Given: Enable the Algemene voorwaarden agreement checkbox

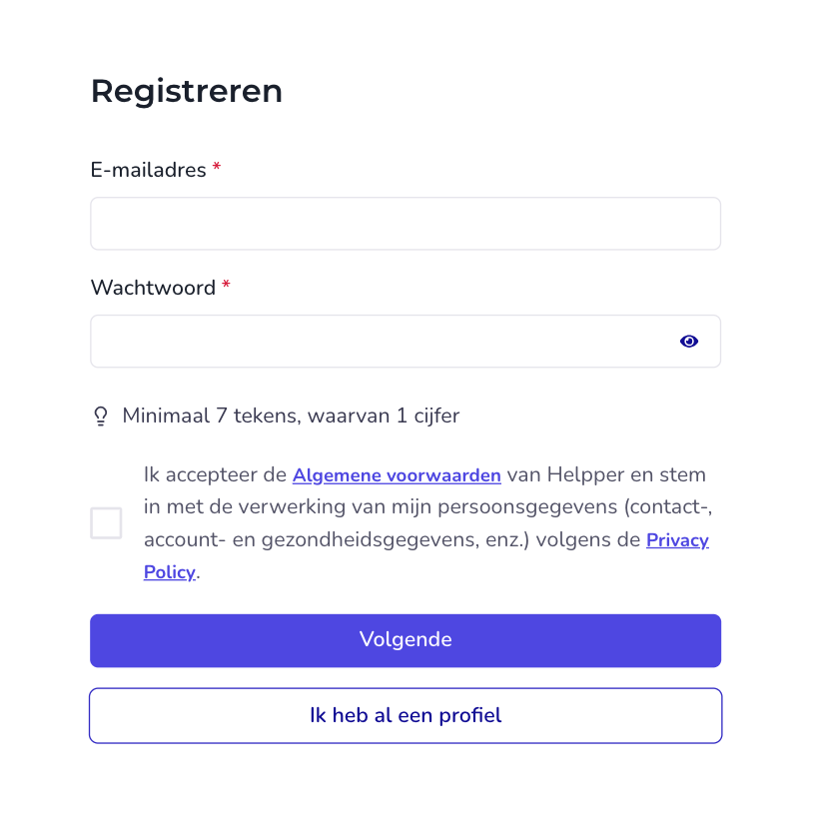Looking at the screenshot, I should [x=106, y=522].
